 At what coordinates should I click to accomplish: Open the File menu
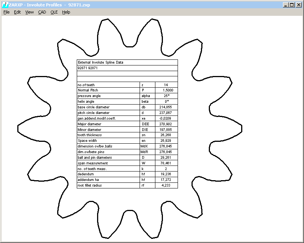6,12
